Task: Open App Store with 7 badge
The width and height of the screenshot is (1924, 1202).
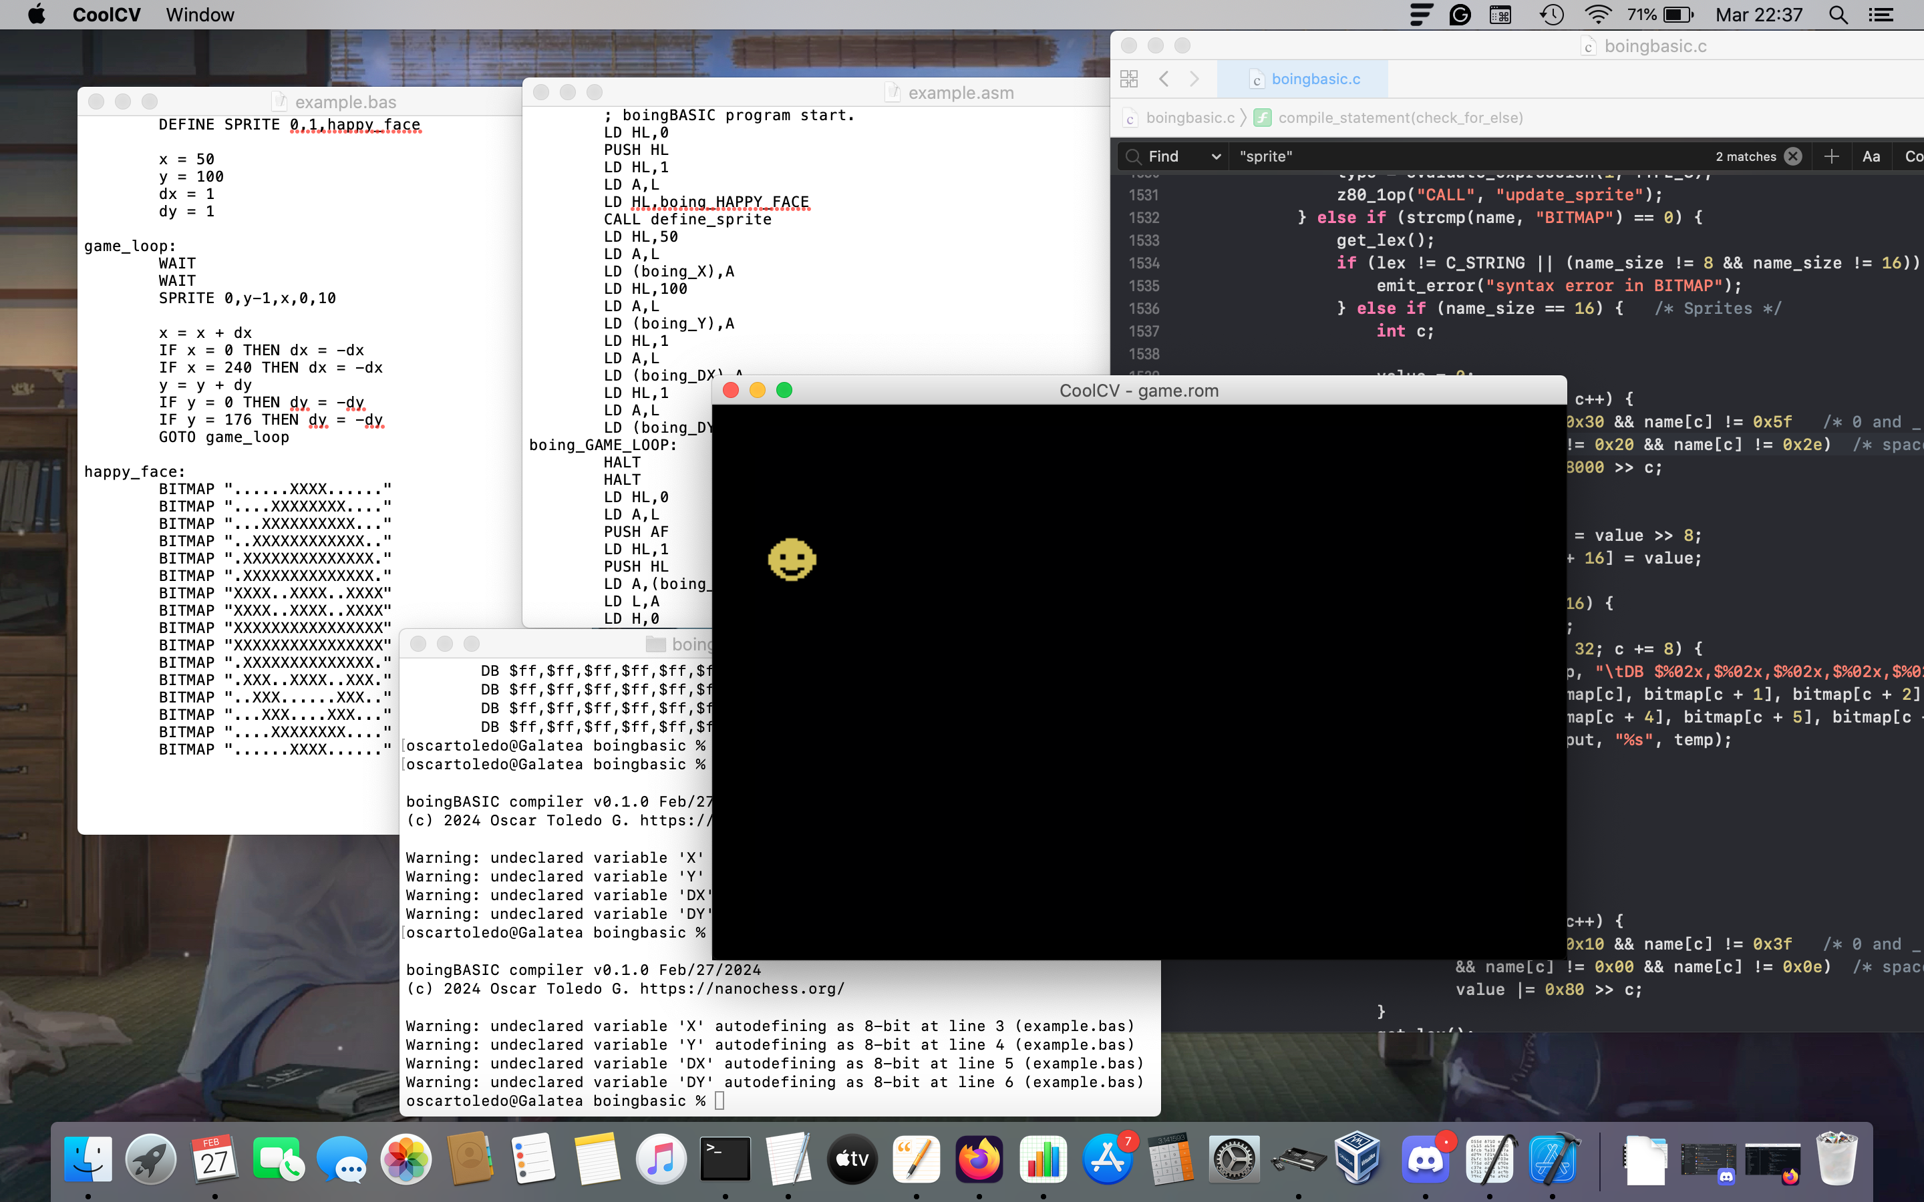Action: point(1107,1160)
